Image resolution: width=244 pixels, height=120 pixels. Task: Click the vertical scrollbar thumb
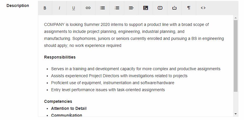click(x=235, y=56)
